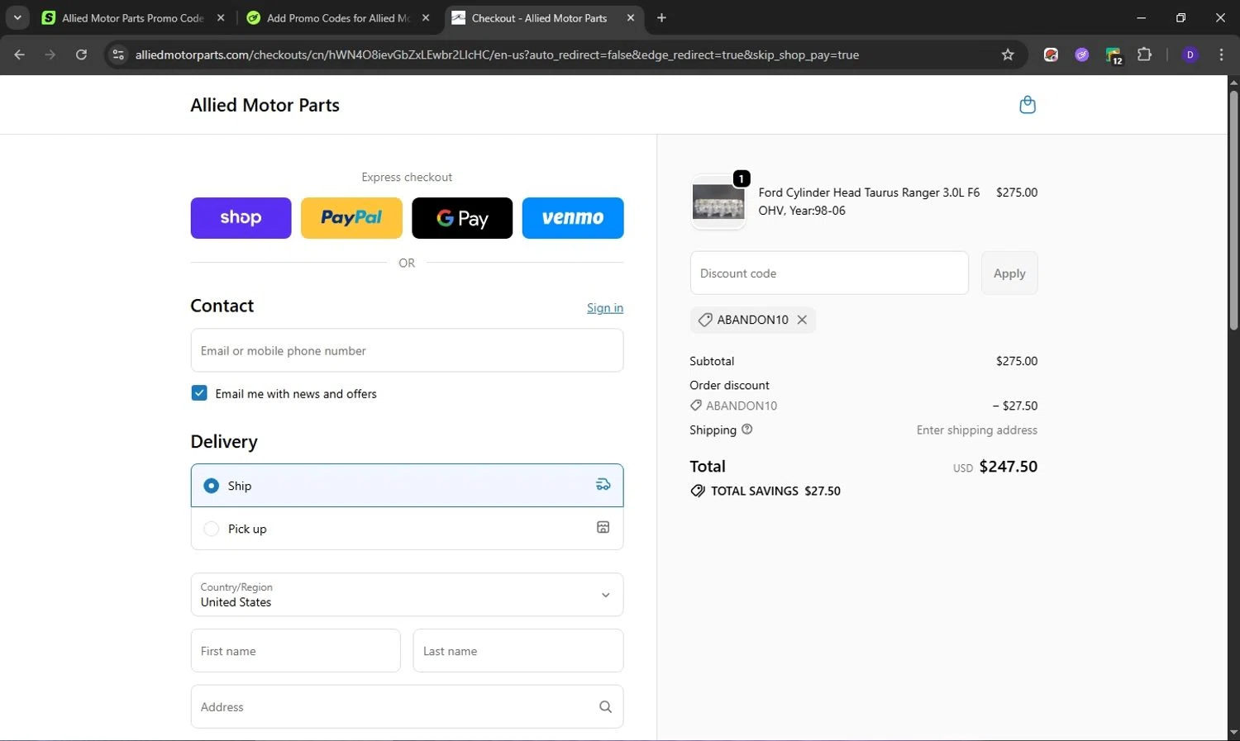The image size is (1240, 741).
Task: Toggle Email me with news and offers
Action: [199, 393]
